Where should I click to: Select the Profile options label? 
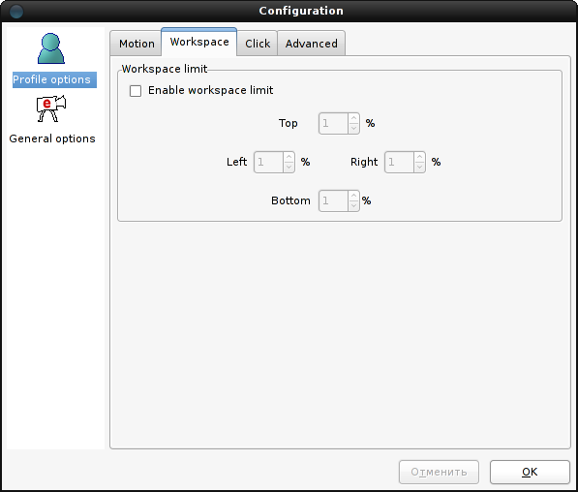point(54,79)
